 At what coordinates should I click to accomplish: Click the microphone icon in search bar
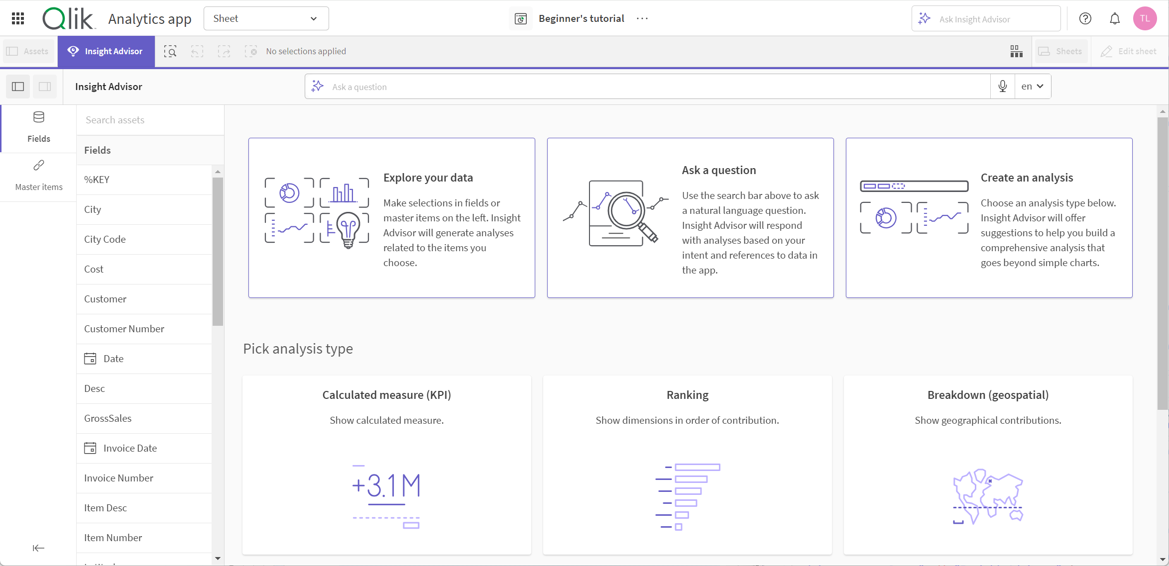pyautogui.click(x=1003, y=87)
